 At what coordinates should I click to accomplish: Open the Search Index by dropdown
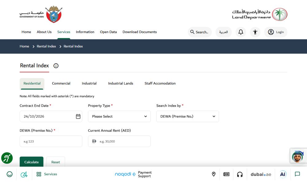pos(188,116)
